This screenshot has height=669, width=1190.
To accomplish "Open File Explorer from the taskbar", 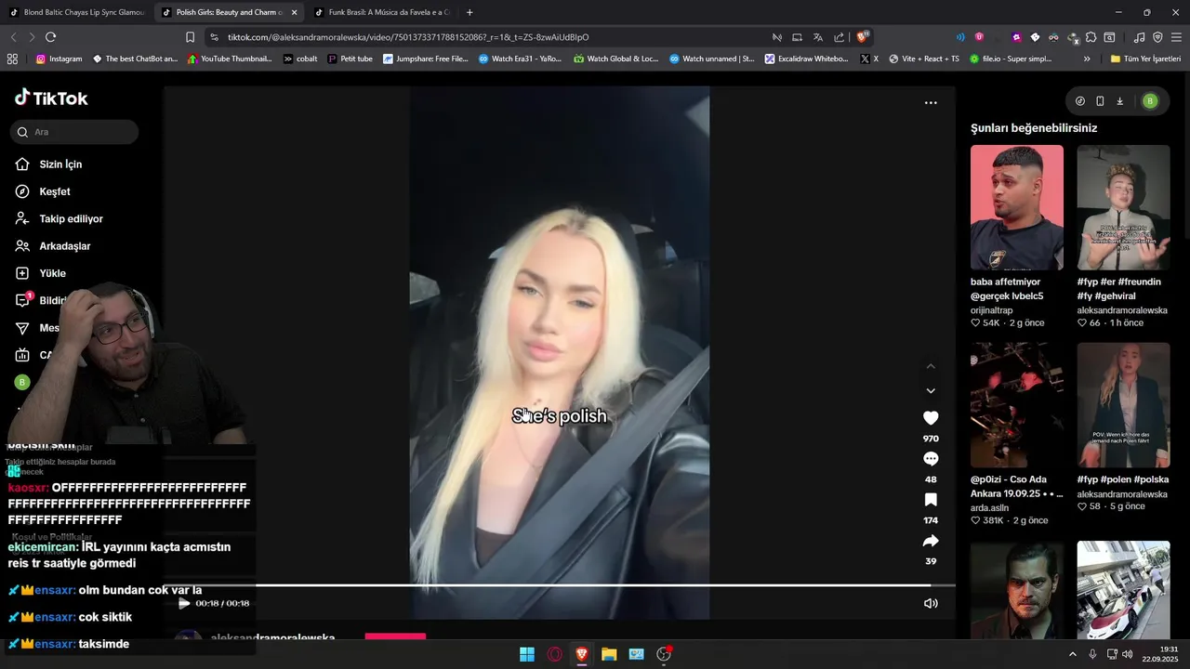I will [x=609, y=654].
